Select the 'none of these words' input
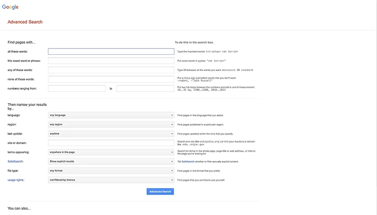Screen dimensions: 377x215 coord(111,79)
